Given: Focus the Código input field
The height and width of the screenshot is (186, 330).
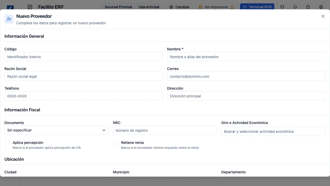Looking at the screenshot, I should pos(84,57).
